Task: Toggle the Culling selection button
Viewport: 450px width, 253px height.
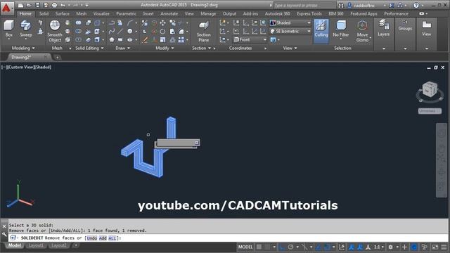Action: [321, 31]
